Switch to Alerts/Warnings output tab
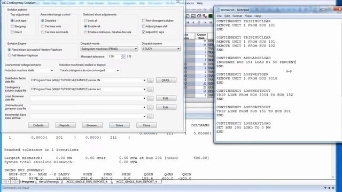The height and width of the screenshot is (192, 342). [49, 182]
